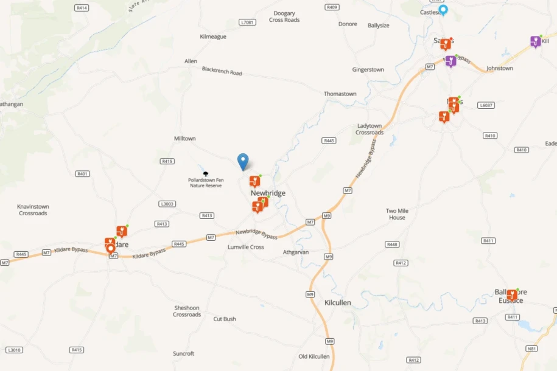Click the M9 road shield near Kilcullen
The height and width of the screenshot is (371, 557).
pos(310,294)
